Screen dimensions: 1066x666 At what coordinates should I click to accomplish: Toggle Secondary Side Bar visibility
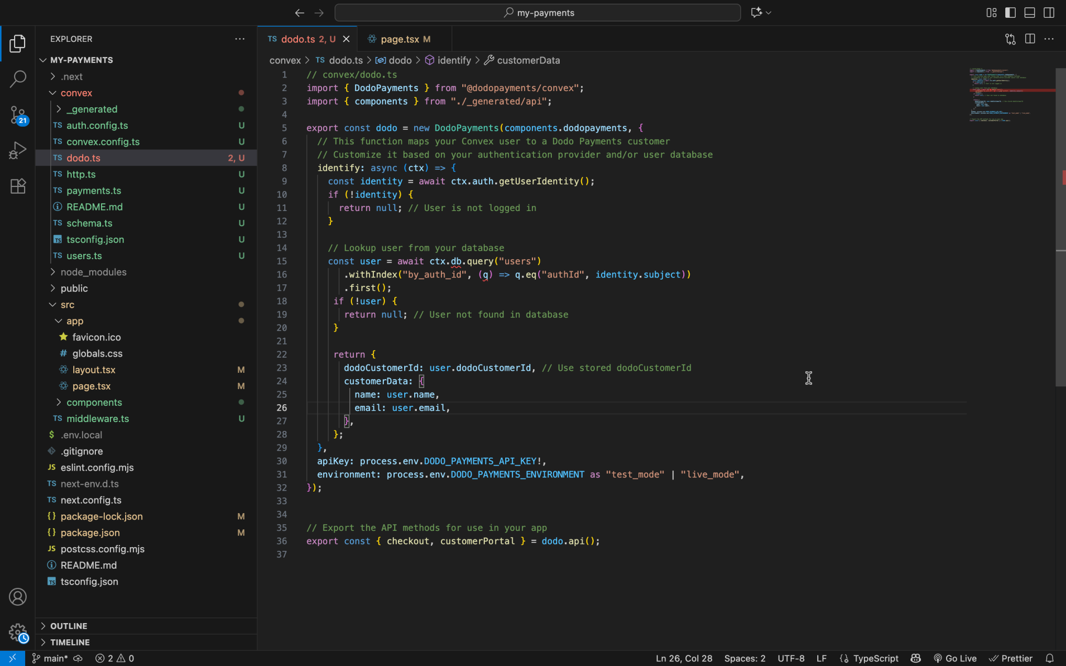pyautogui.click(x=1049, y=13)
